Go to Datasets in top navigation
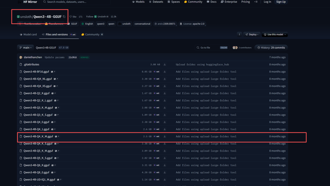The height and width of the screenshot is (186, 330). [156, 2]
